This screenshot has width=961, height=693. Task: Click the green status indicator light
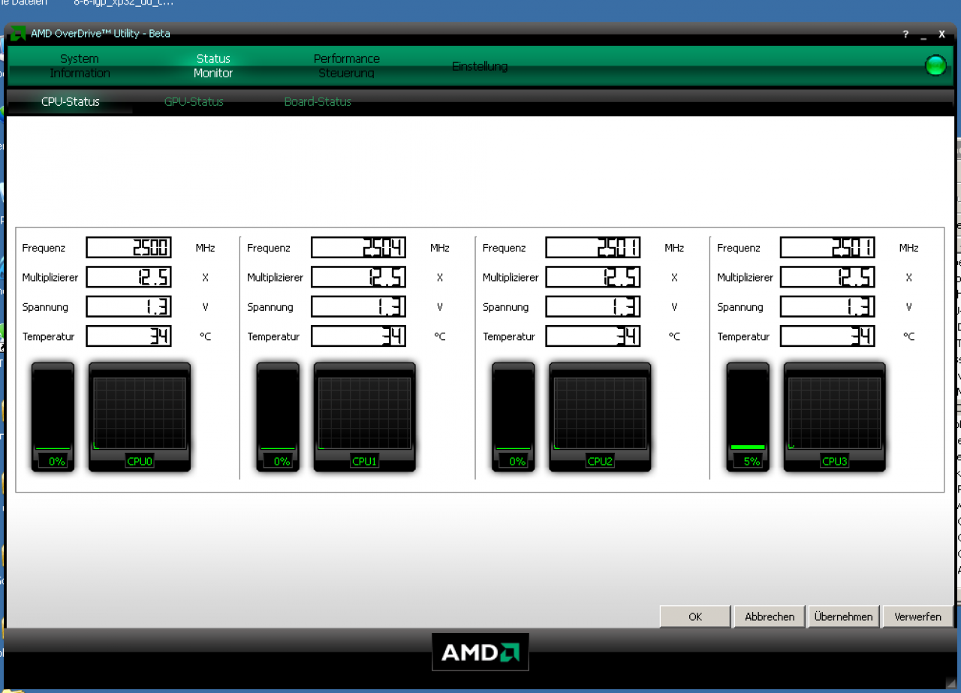point(935,66)
